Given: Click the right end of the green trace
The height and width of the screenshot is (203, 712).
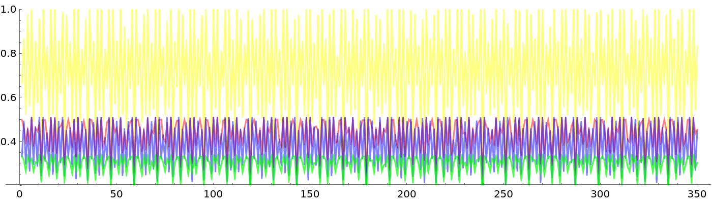Looking at the screenshot, I should (697, 163).
